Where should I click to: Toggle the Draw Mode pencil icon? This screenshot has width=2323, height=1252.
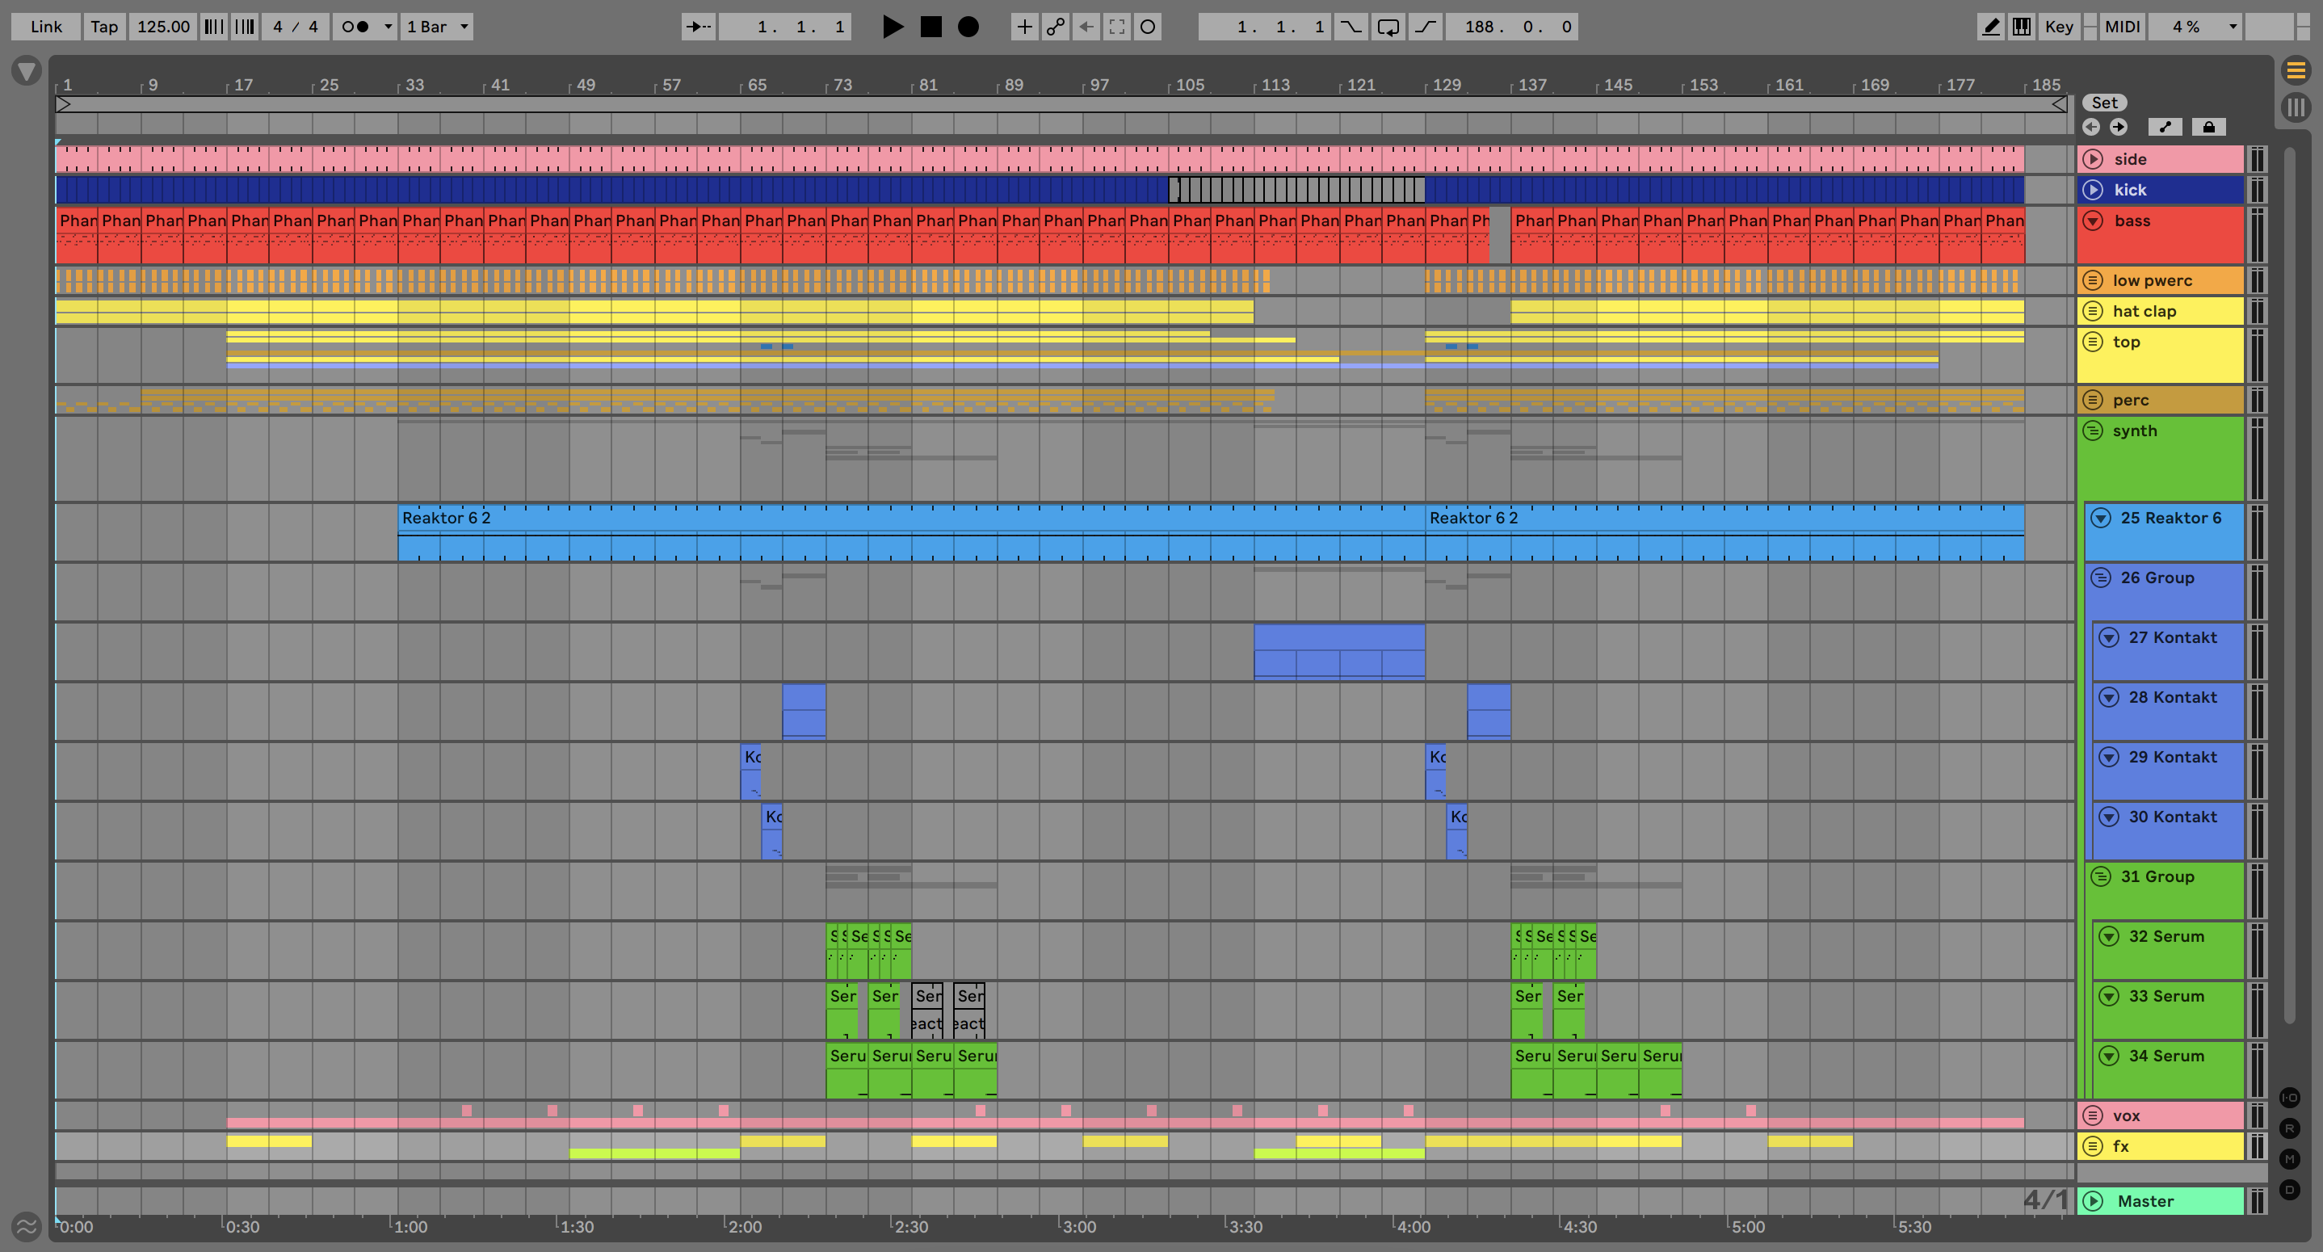(1990, 26)
